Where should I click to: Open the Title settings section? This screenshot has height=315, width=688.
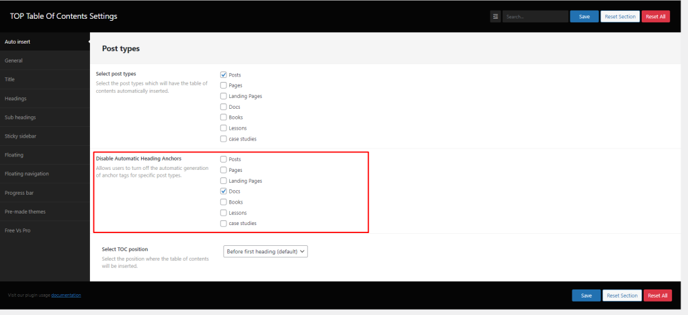point(45,79)
